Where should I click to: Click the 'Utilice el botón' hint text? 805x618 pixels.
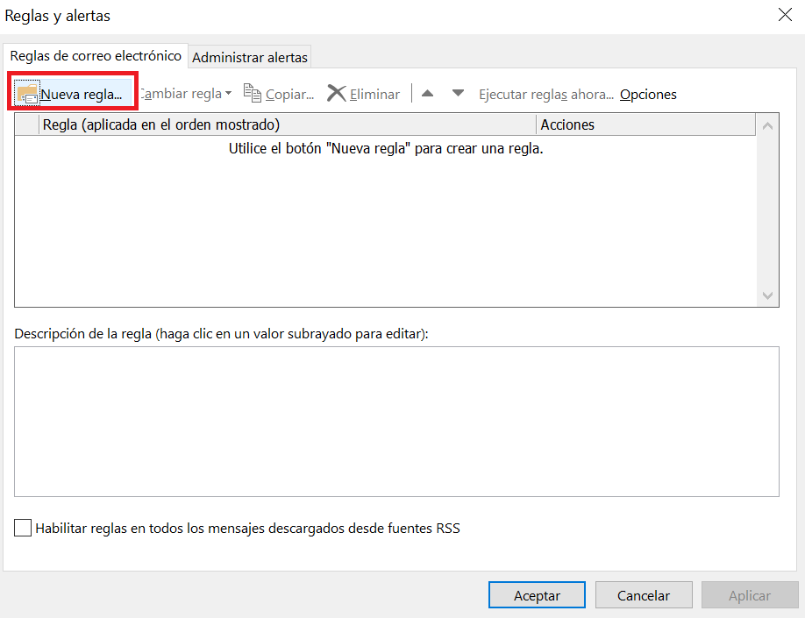386,148
